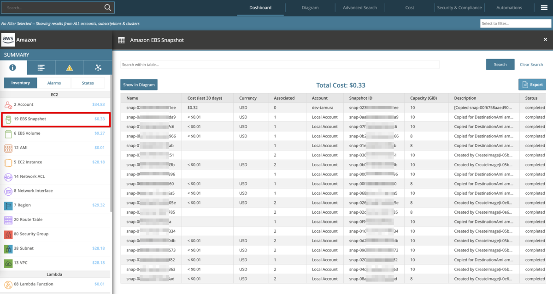The width and height of the screenshot is (553, 294).
Task: Switch to the States sub-tab
Action: [88, 83]
